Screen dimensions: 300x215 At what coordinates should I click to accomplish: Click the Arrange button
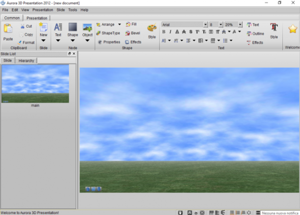pos(105,25)
